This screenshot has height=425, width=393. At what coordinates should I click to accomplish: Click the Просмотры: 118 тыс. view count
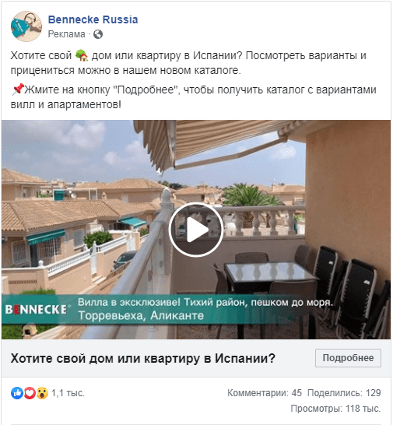click(x=336, y=408)
